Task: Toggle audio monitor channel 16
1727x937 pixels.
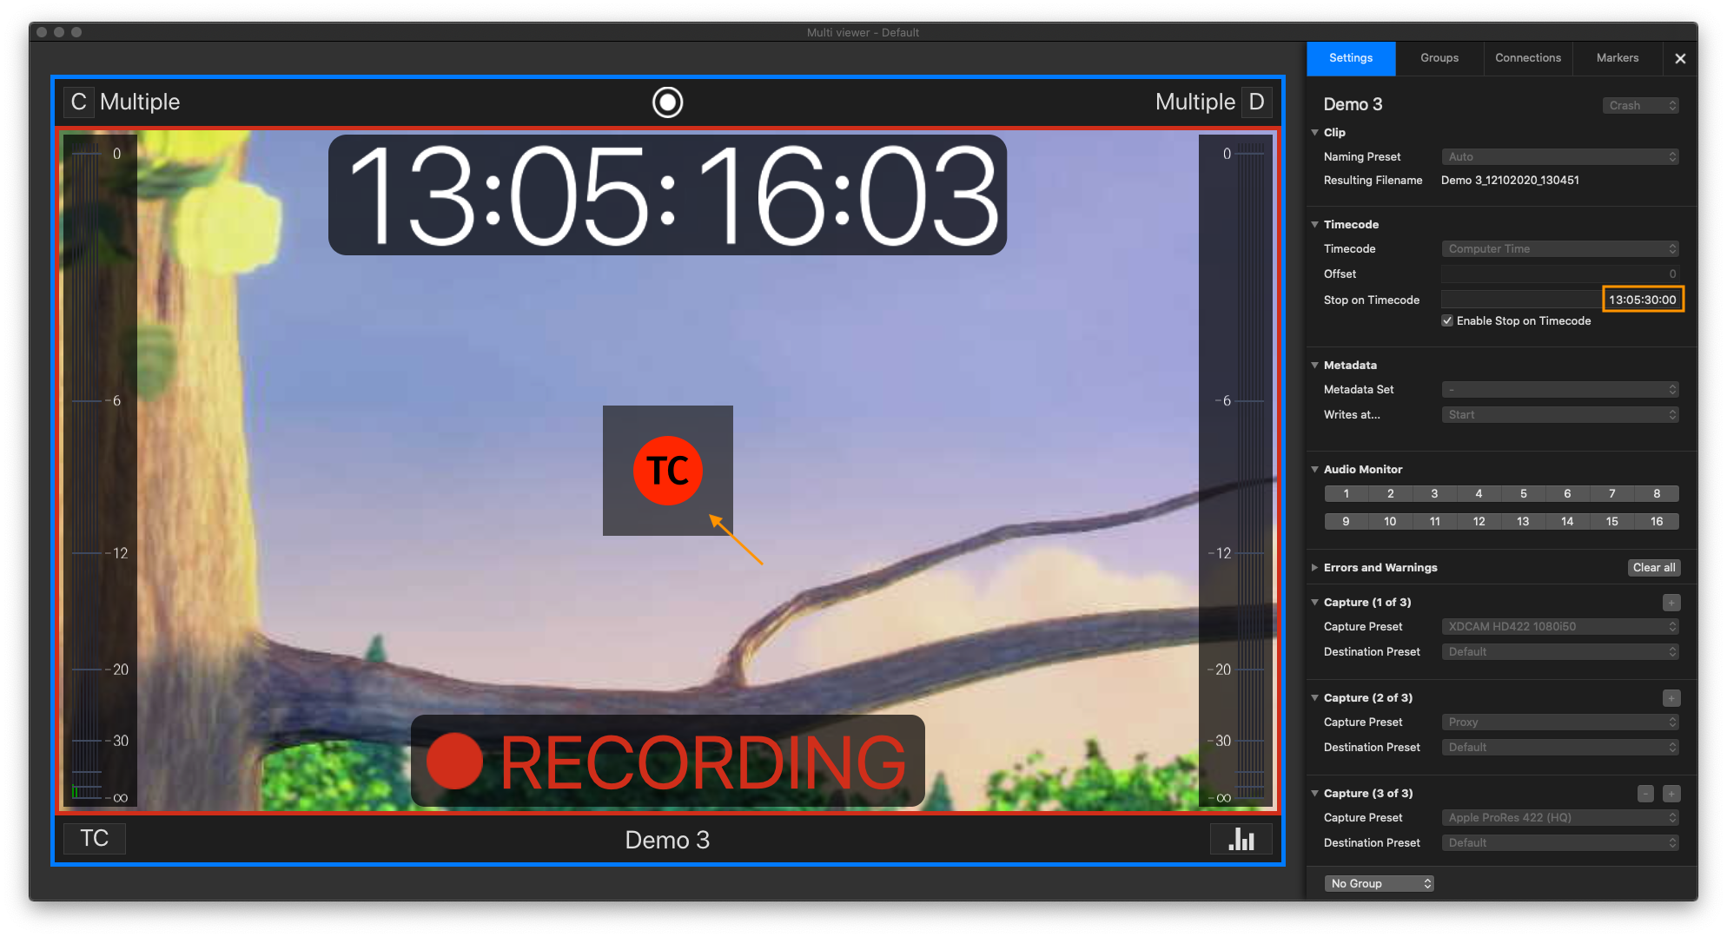Action: [1657, 522]
